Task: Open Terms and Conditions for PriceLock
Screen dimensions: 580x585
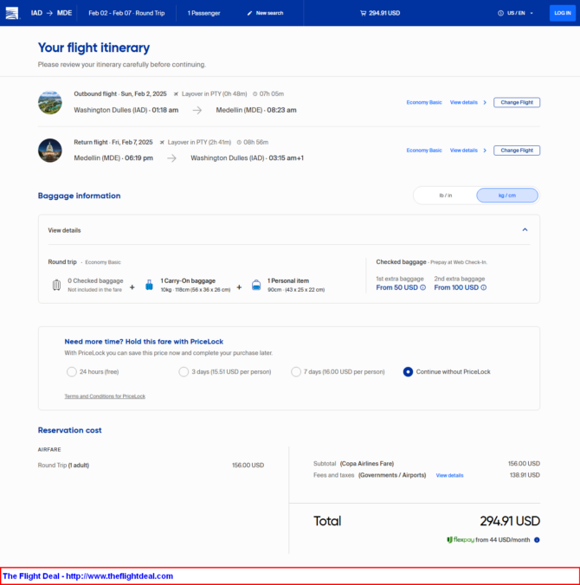Action: pos(105,396)
